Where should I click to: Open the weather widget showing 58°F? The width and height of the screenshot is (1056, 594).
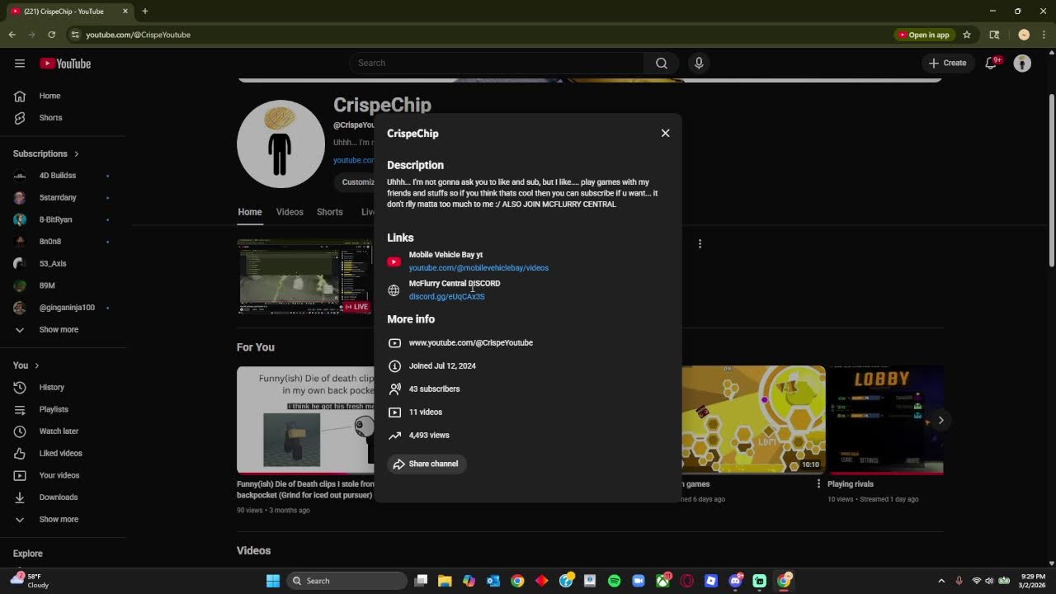pyautogui.click(x=30, y=581)
